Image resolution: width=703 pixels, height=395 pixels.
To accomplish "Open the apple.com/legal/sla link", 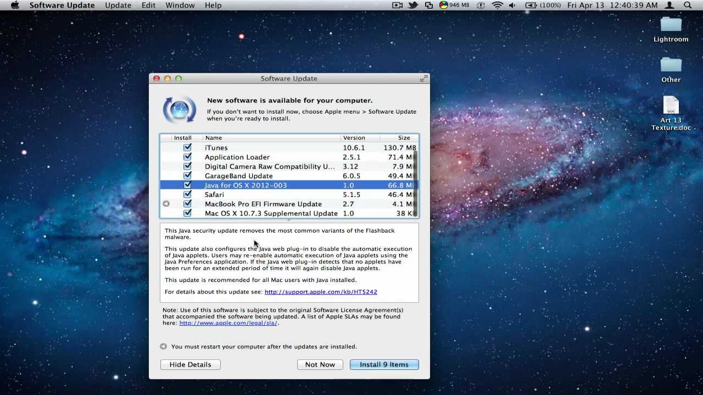I will pyautogui.click(x=228, y=323).
